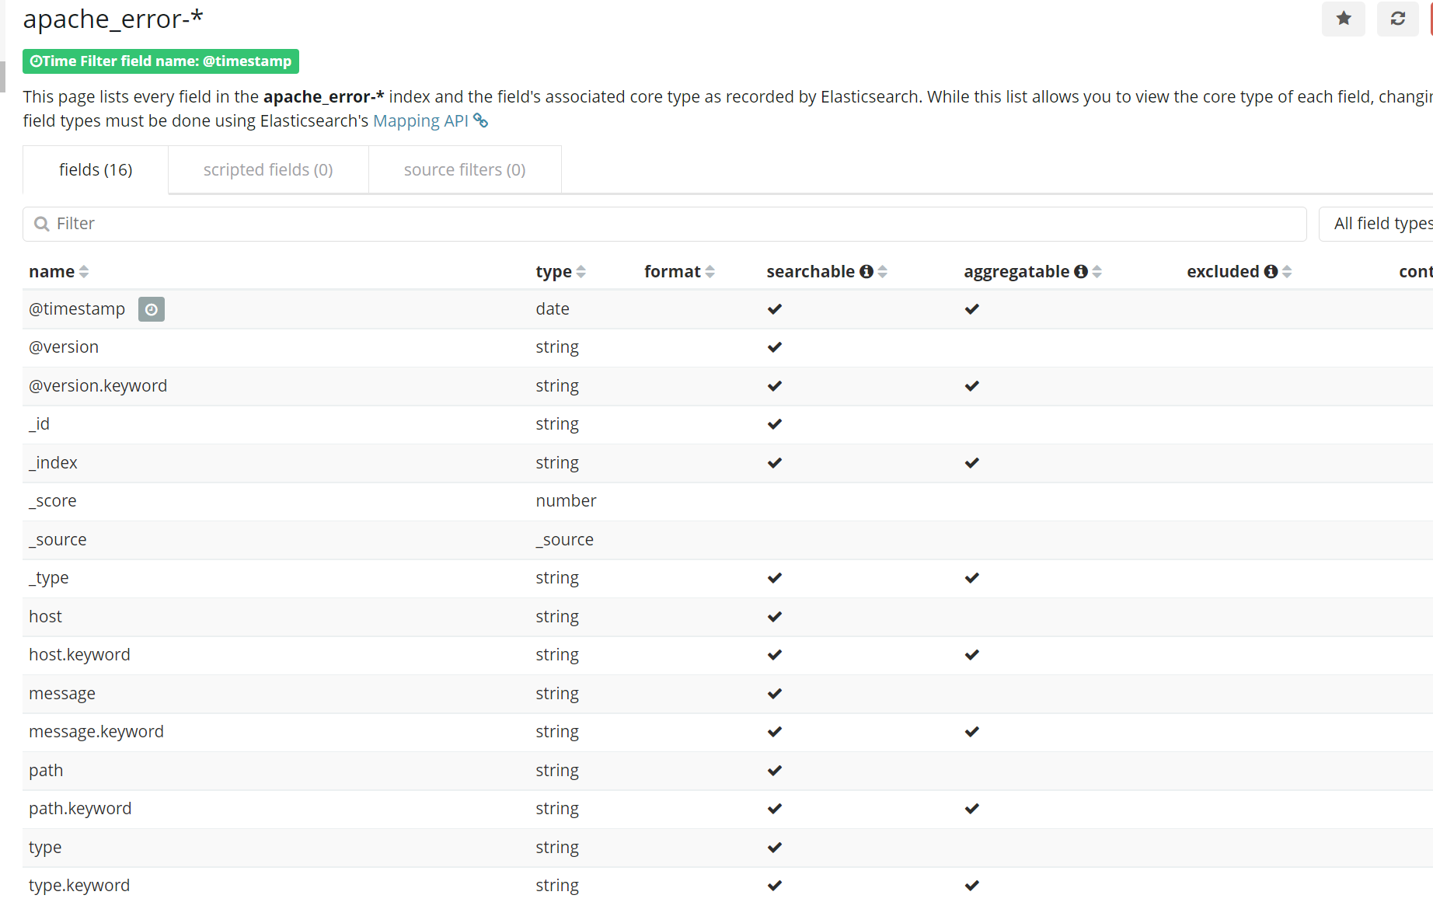The image size is (1433, 923).
Task: Select the host.keyword field name
Action: point(79,655)
